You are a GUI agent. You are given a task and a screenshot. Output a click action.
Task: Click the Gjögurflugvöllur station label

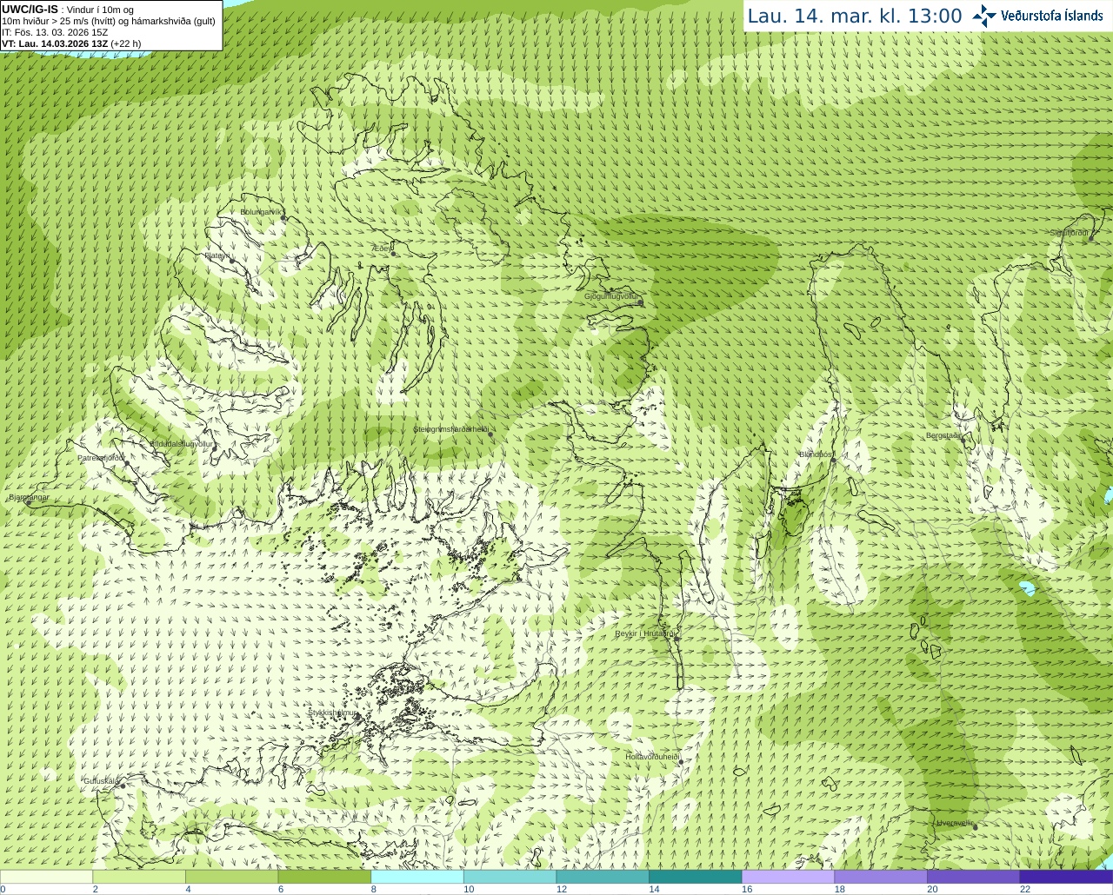point(613,296)
